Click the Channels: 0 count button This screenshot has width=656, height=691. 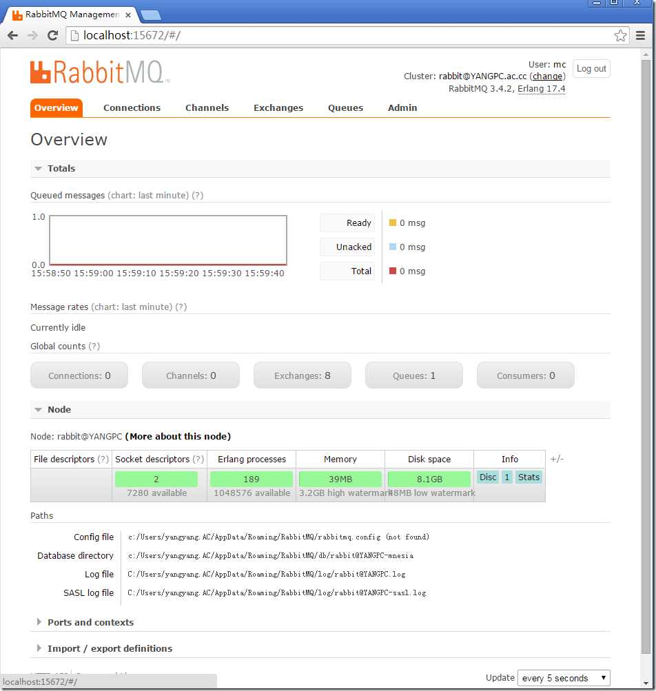click(x=191, y=375)
